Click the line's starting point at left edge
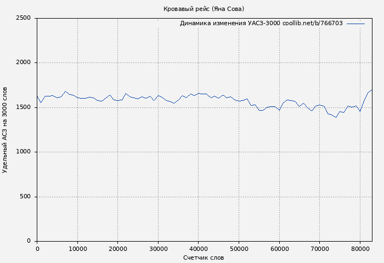This screenshot has height=263, width=384. click(x=37, y=97)
